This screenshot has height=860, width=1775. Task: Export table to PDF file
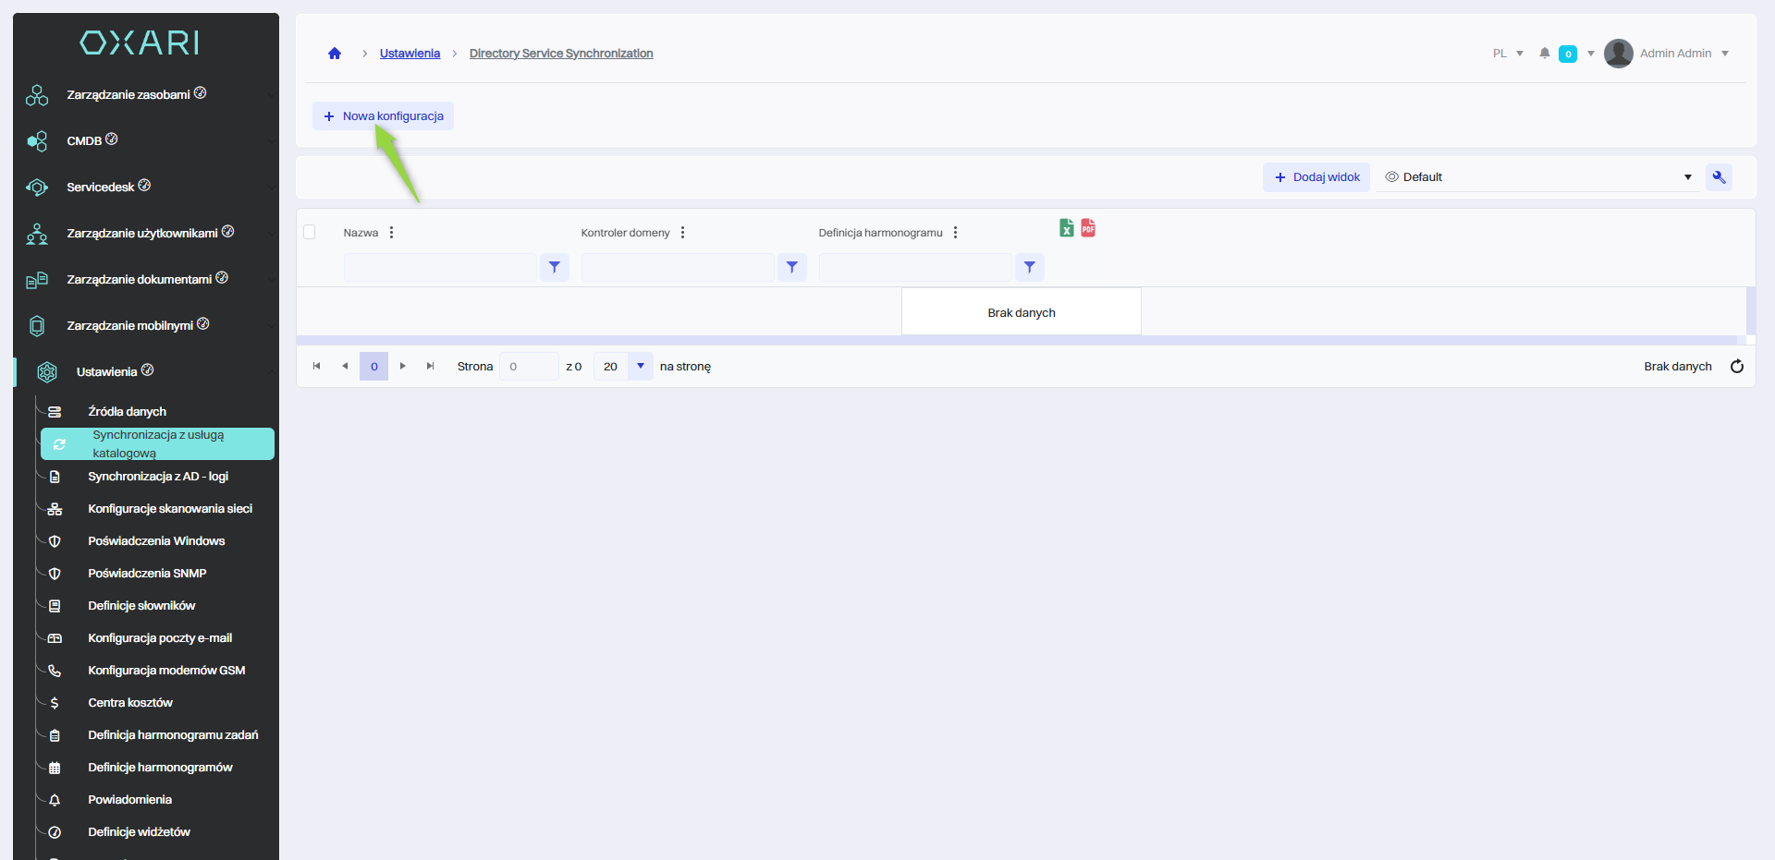click(x=1088, y=228)
